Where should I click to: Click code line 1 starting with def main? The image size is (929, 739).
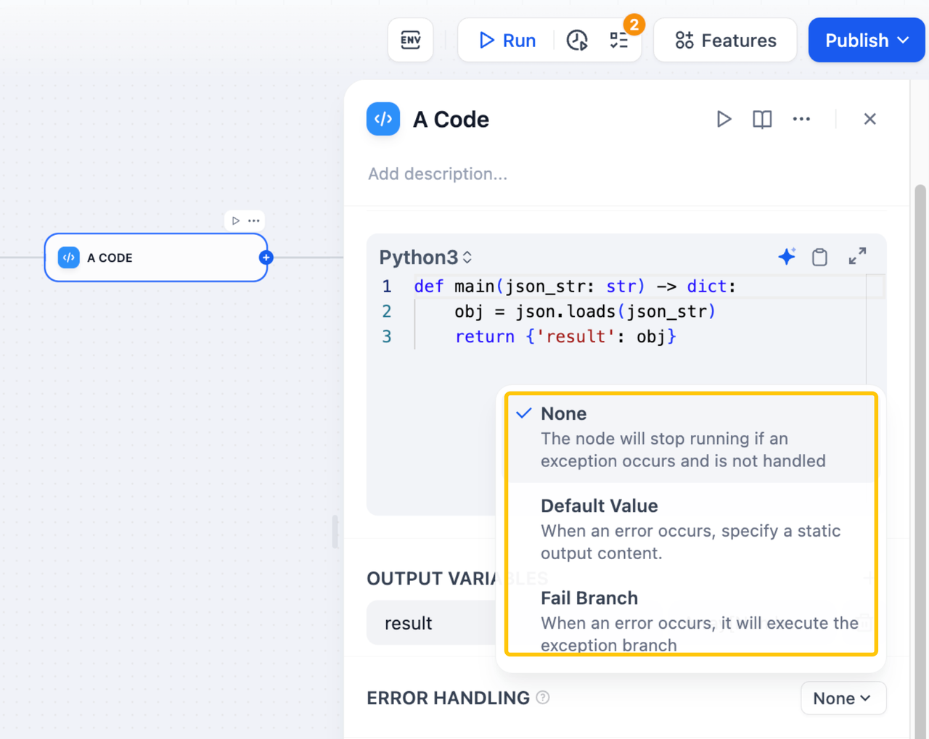pyautogui.click(x=575, y=286)
